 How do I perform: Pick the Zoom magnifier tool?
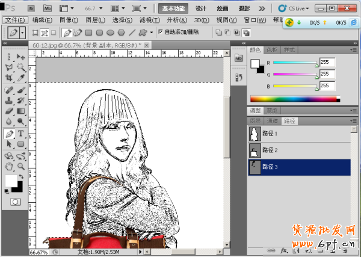point(20,166)
